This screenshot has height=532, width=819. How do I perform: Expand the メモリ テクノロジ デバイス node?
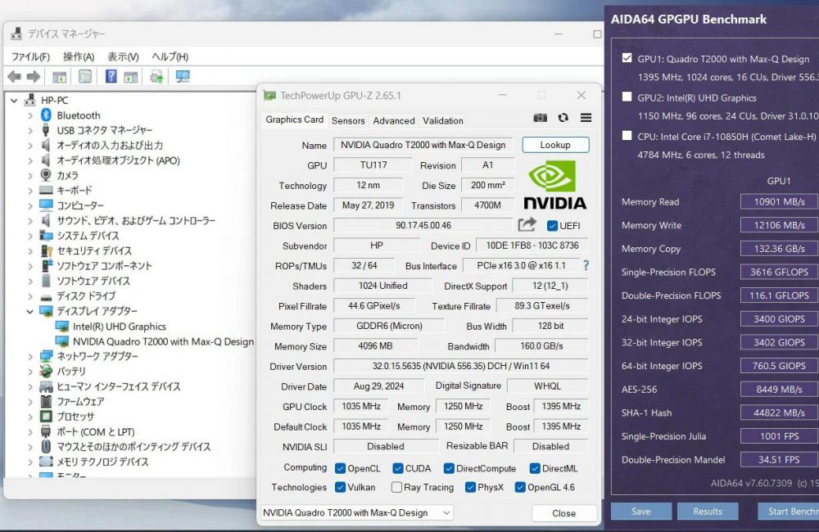click(30, 462)
